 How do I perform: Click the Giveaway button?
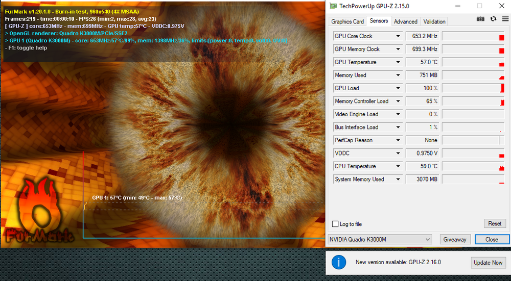(454, 239)
